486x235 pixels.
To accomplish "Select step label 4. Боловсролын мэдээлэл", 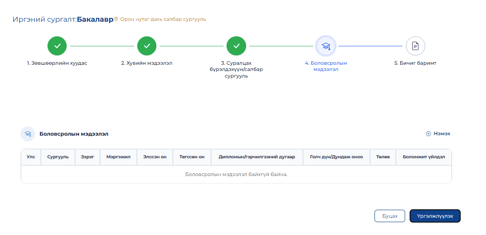I will pos(326,66).
